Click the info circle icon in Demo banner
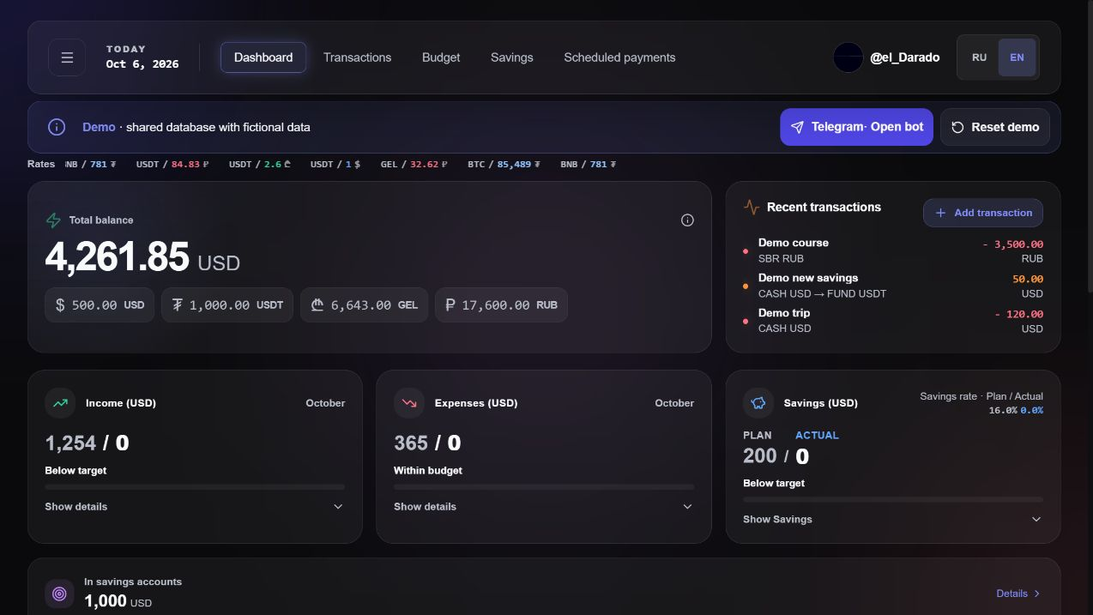Screen dimensions: 1093x615 [x=57, y=127]
